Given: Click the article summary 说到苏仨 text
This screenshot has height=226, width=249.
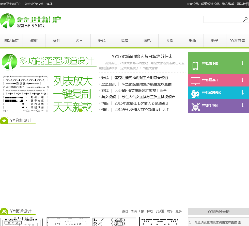Looking at the screenshot, I should [142, 66].
